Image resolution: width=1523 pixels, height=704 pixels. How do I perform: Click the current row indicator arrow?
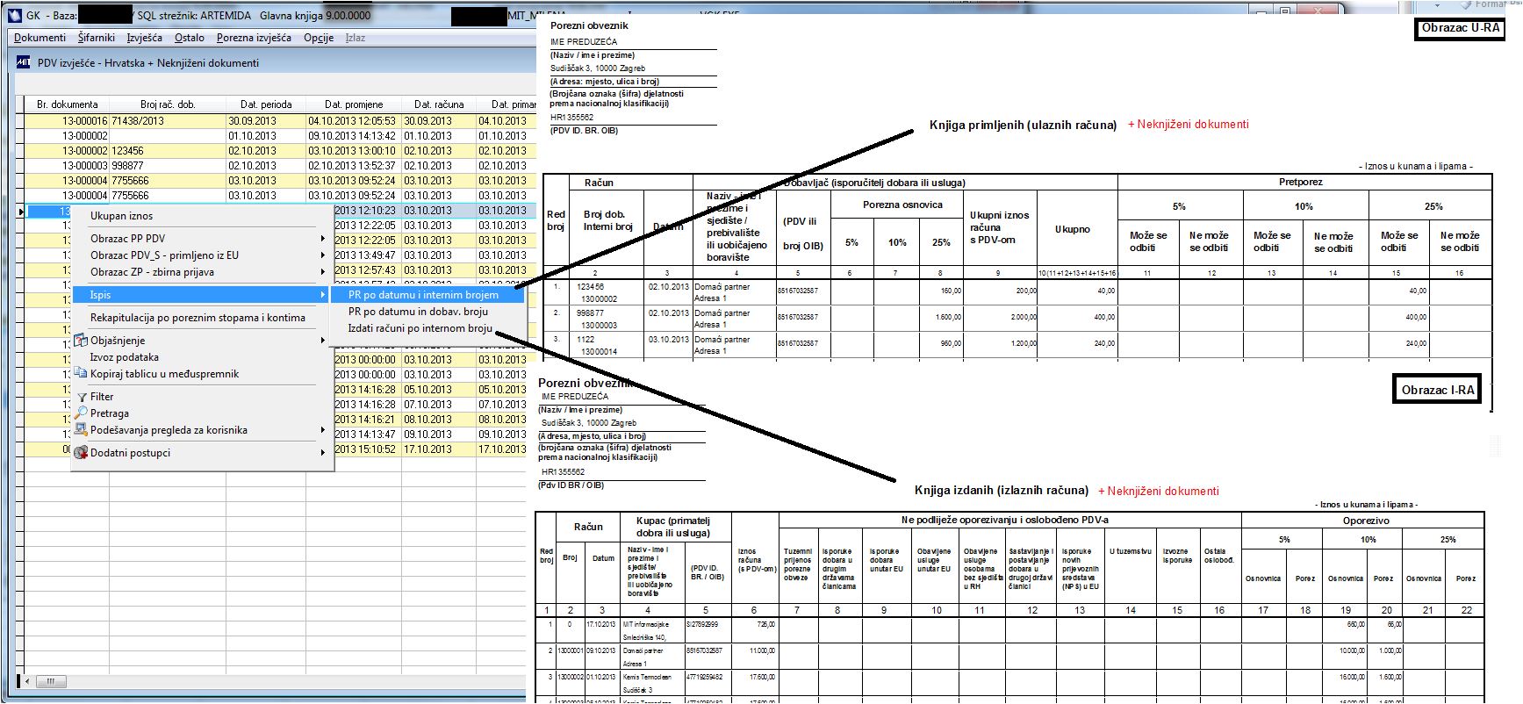19,211
